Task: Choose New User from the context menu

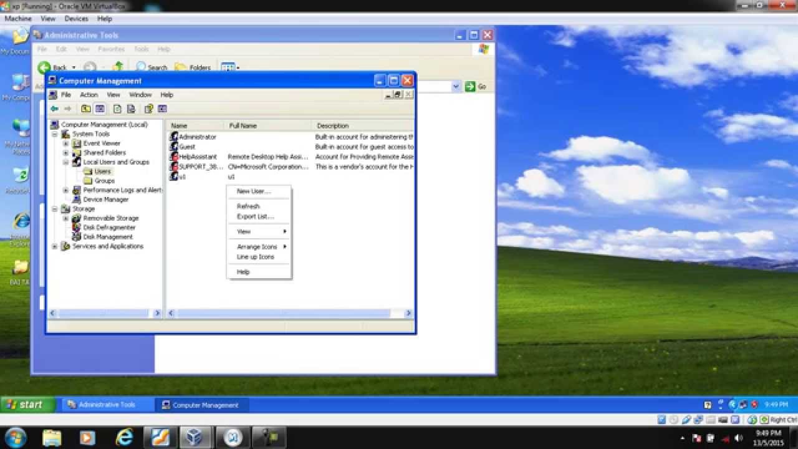Action: click(x=259, y=191)
